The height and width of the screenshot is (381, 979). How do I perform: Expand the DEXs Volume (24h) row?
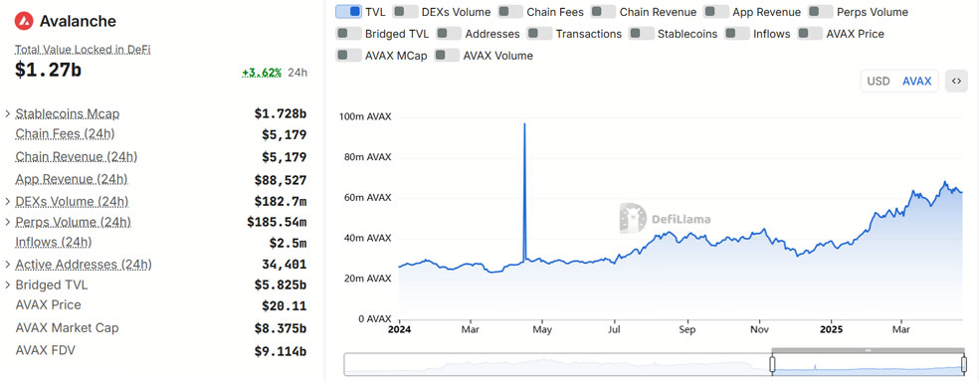8,202
